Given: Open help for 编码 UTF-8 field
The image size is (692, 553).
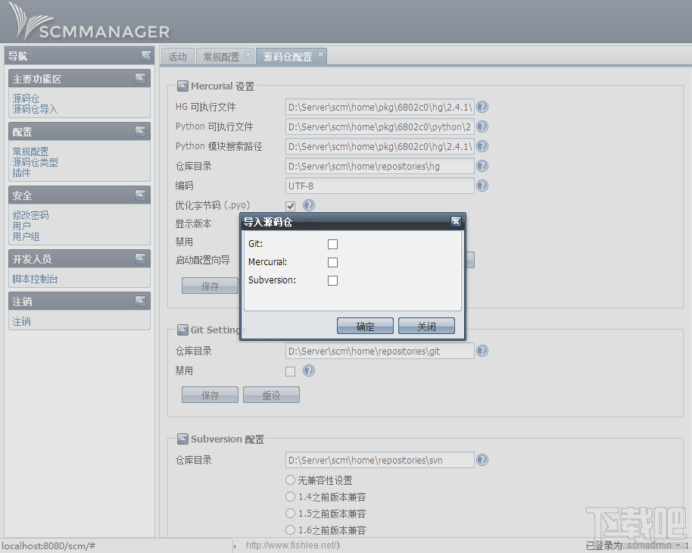Looking at the screenshot, I should point(482,186).
